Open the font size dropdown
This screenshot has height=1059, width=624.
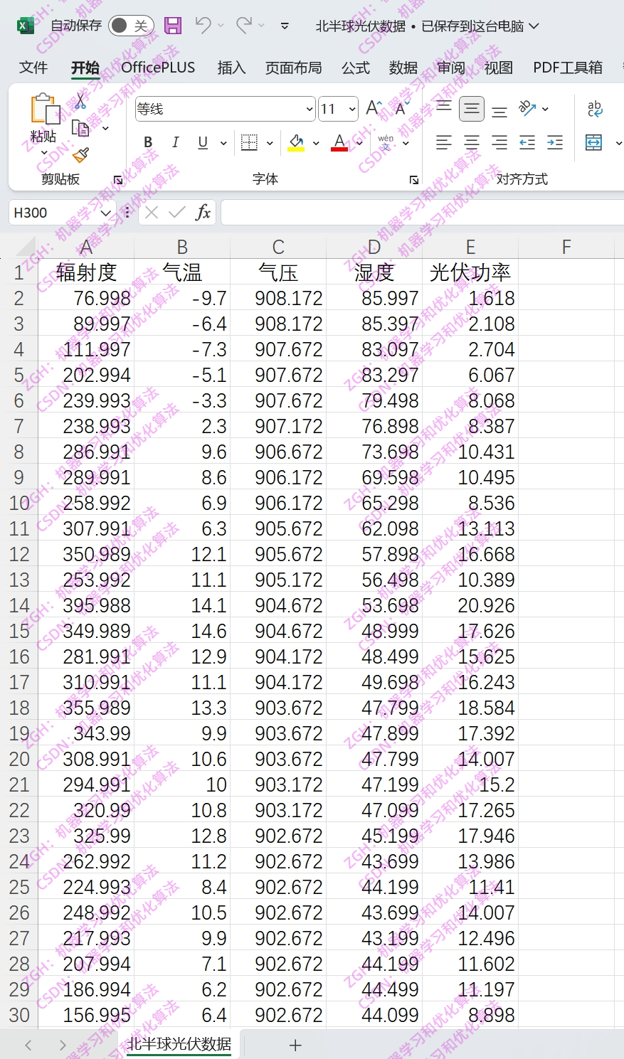click(x=349, y=108)
